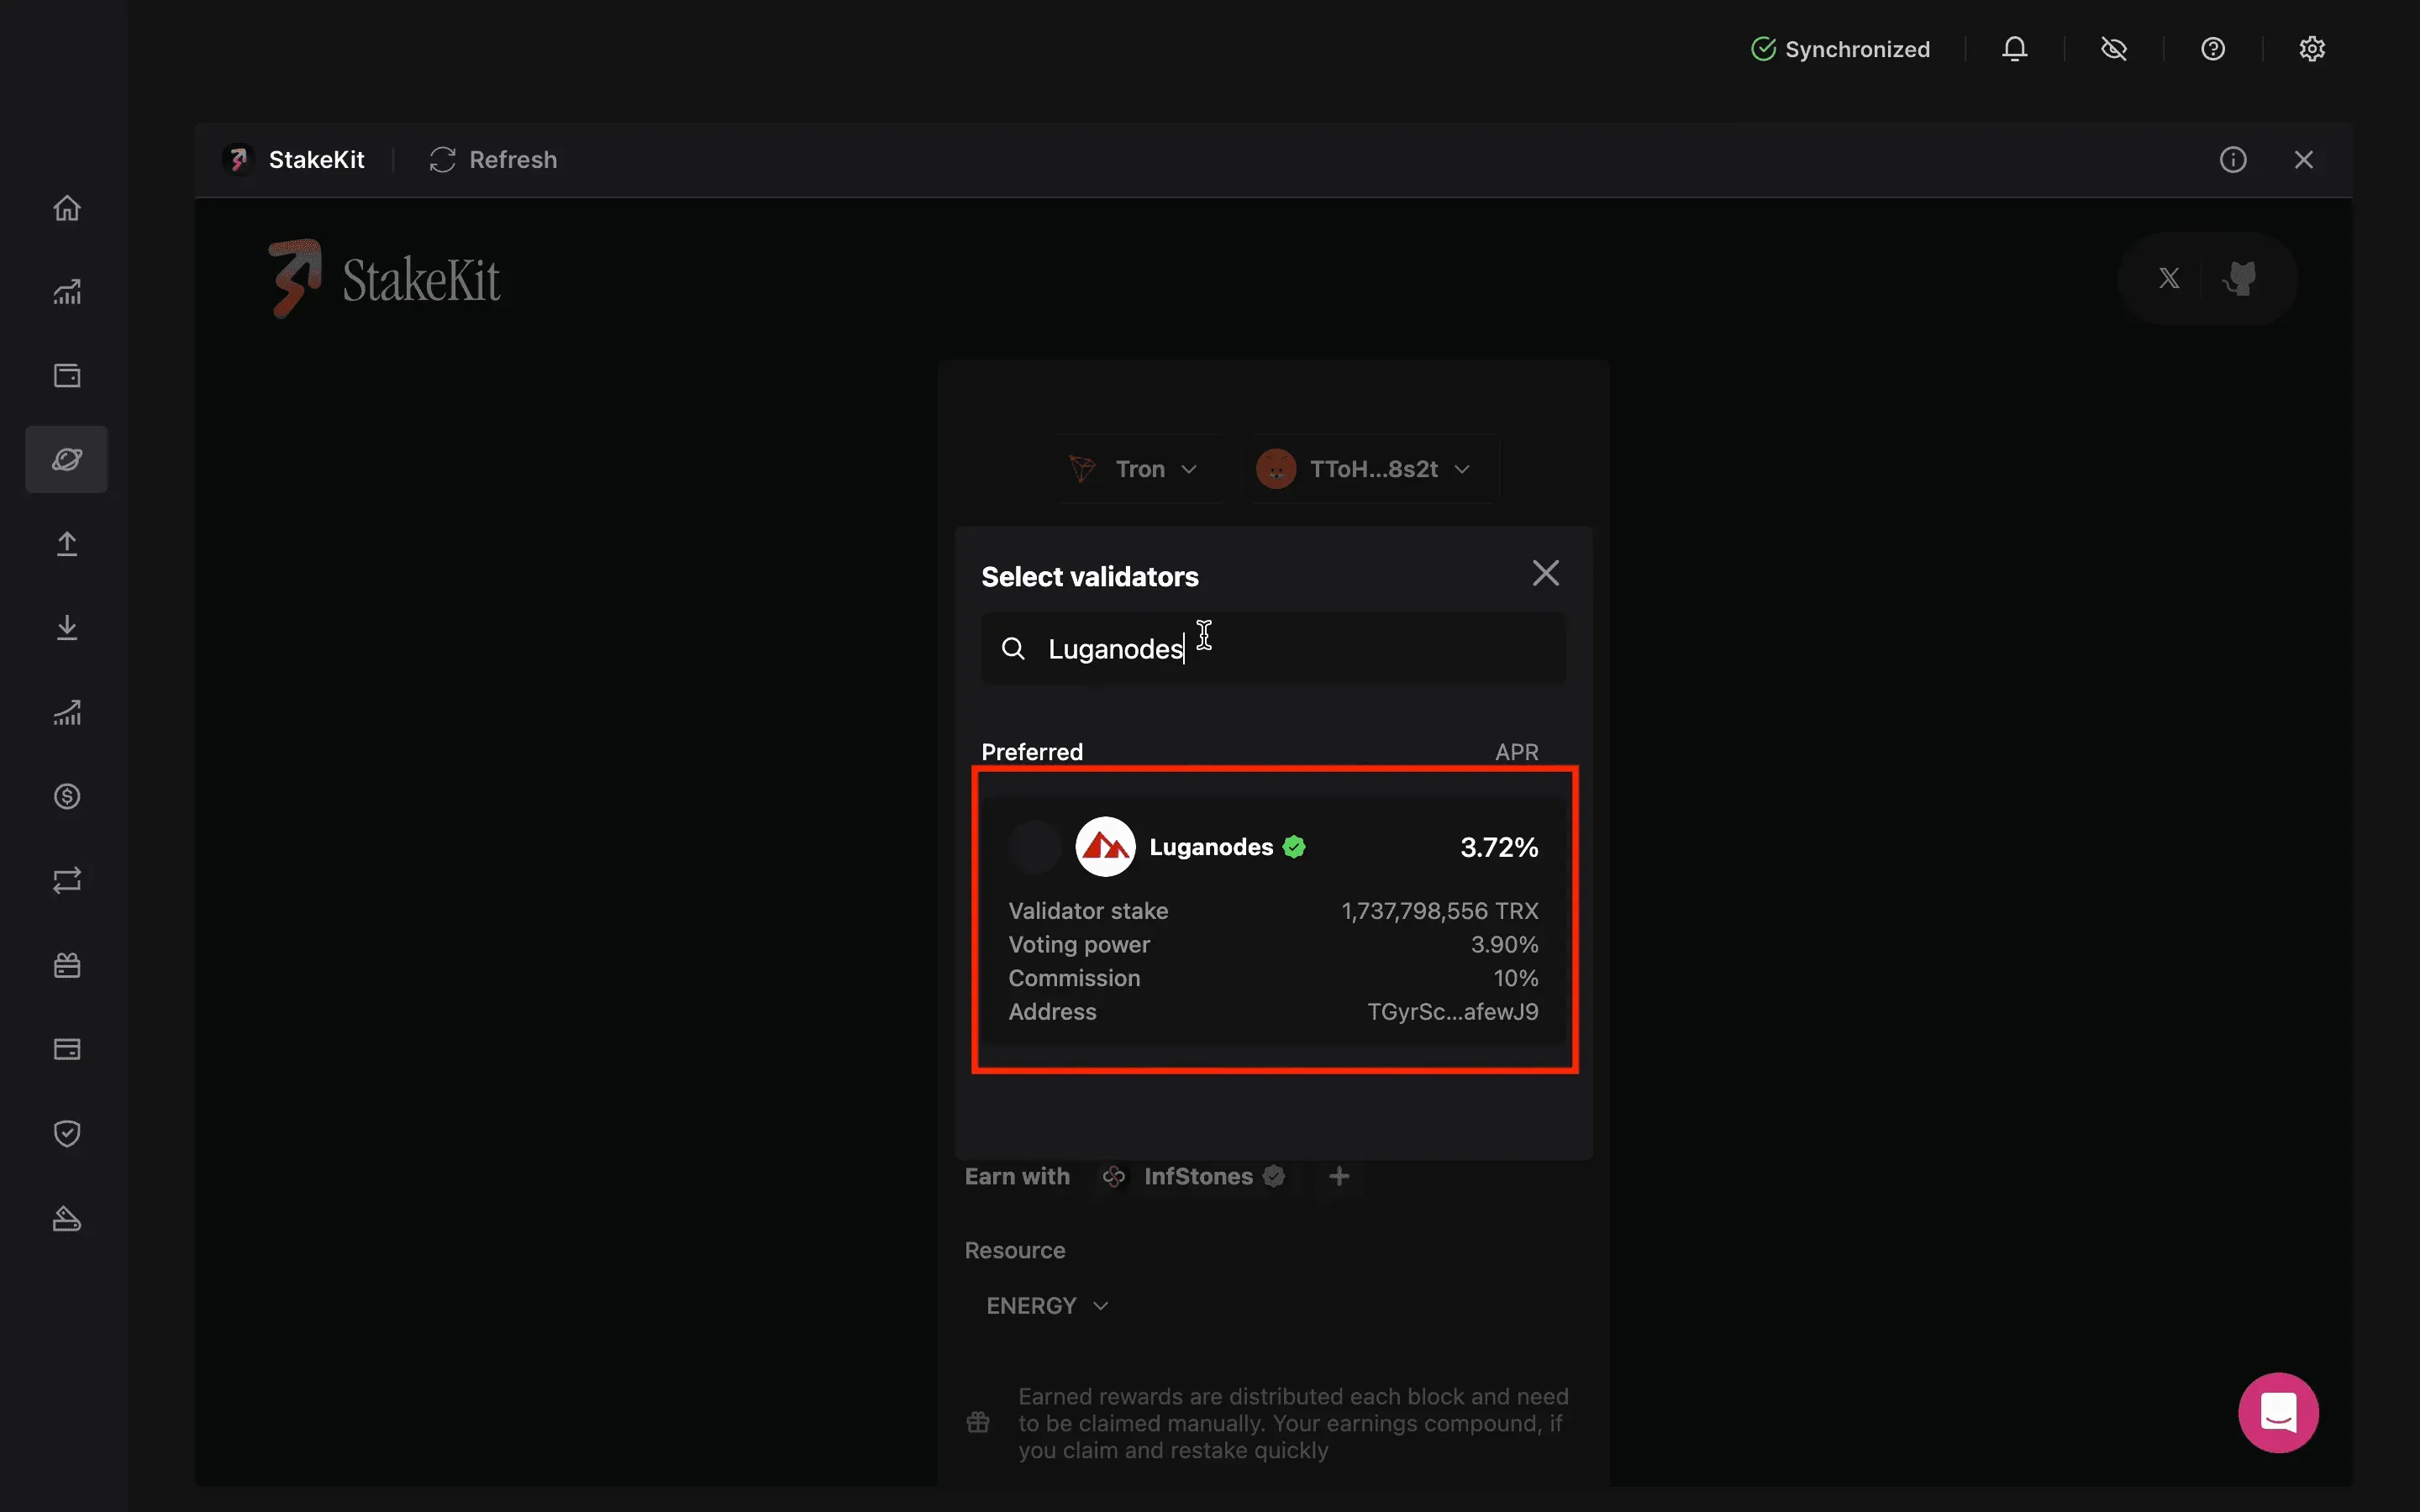
Task: Click the Address label in validator card
Action: click(x=1052, y=1012)
